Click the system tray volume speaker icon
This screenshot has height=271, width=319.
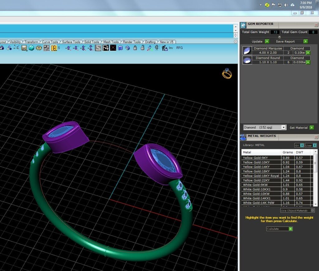point(286,5)
